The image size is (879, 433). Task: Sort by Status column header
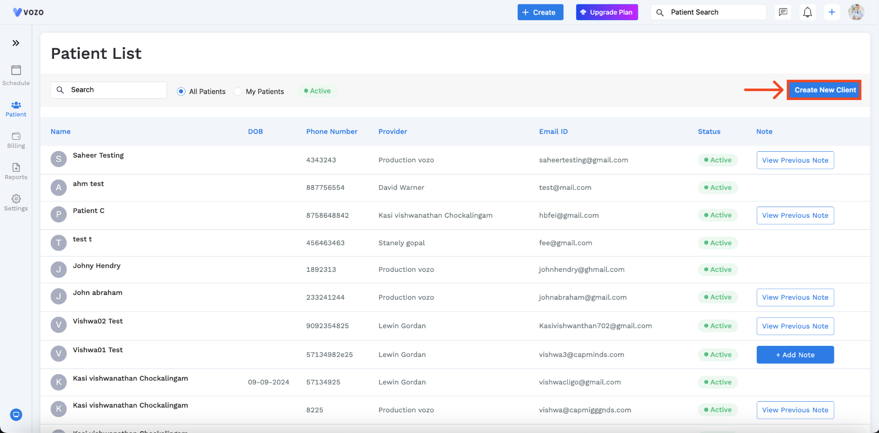pyautogui.click(x=709, y=131)
